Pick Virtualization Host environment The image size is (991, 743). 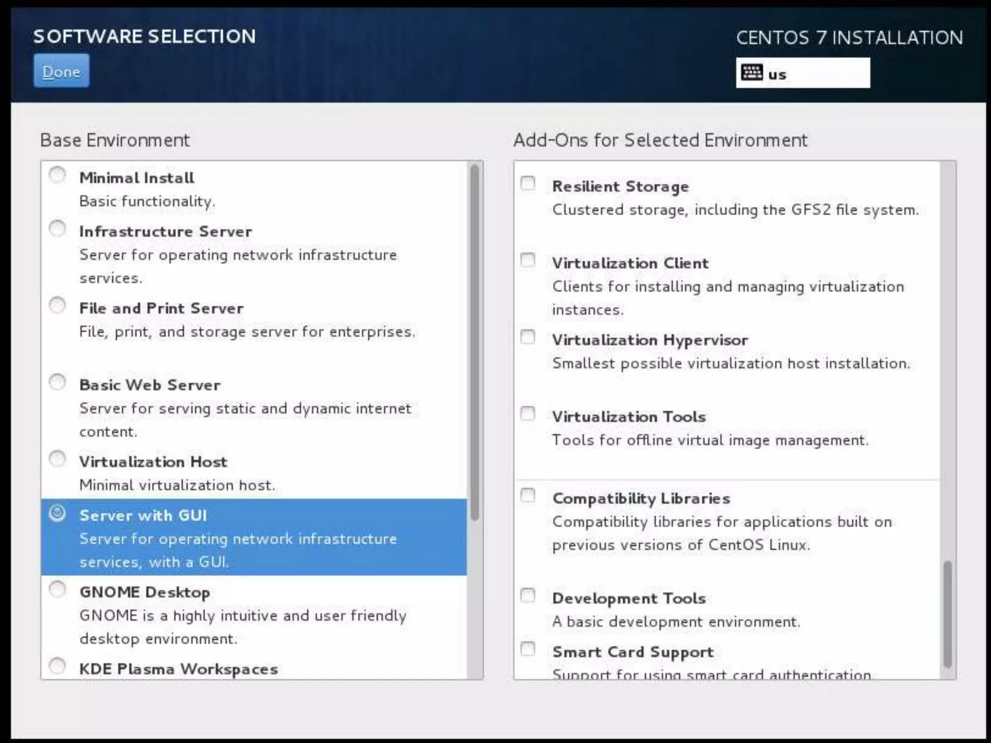58,459
